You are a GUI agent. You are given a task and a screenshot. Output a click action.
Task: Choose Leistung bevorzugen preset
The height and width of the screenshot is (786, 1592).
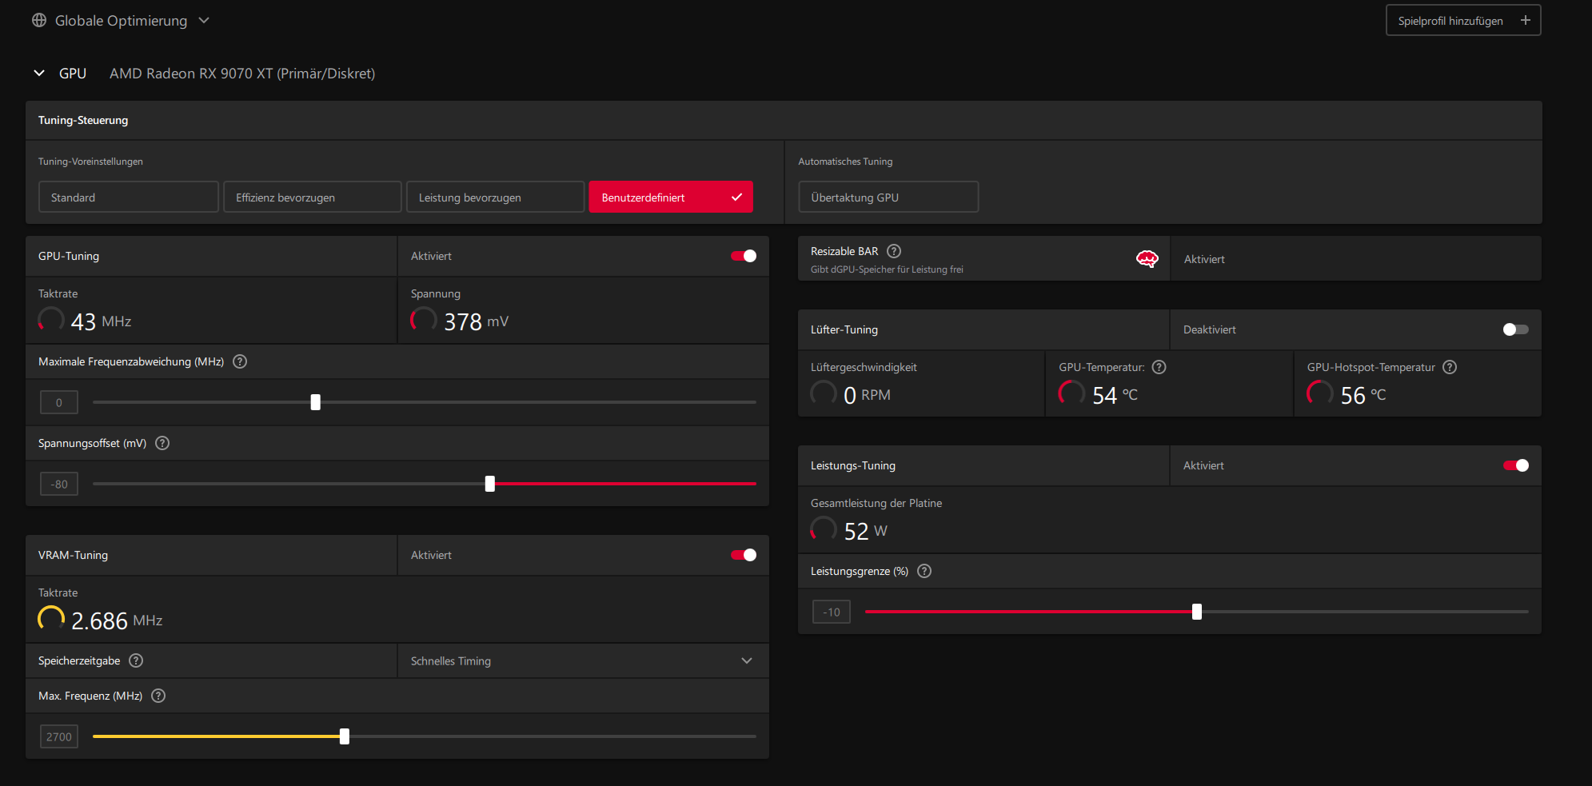point(495,197)
